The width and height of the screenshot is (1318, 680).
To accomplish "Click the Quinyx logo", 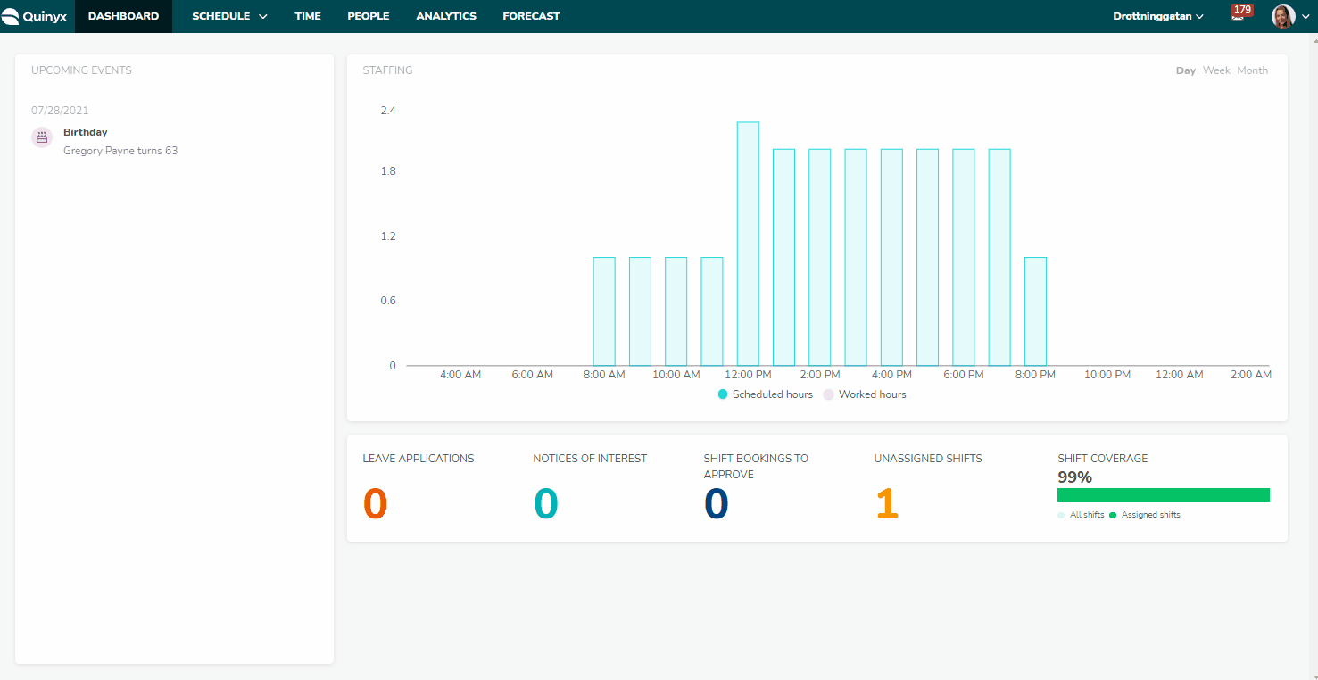I will 35,16.
